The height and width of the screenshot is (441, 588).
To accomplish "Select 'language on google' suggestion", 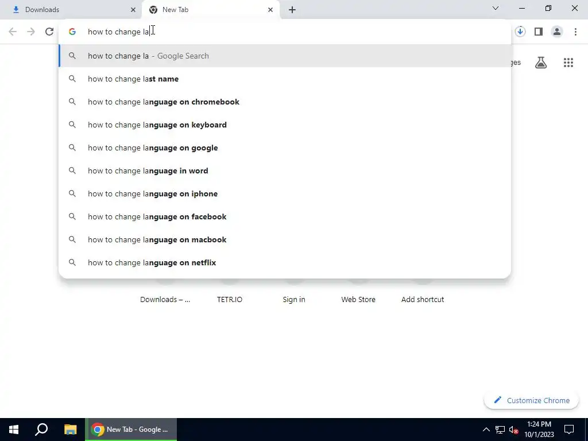I will click(x=285, y=148).
